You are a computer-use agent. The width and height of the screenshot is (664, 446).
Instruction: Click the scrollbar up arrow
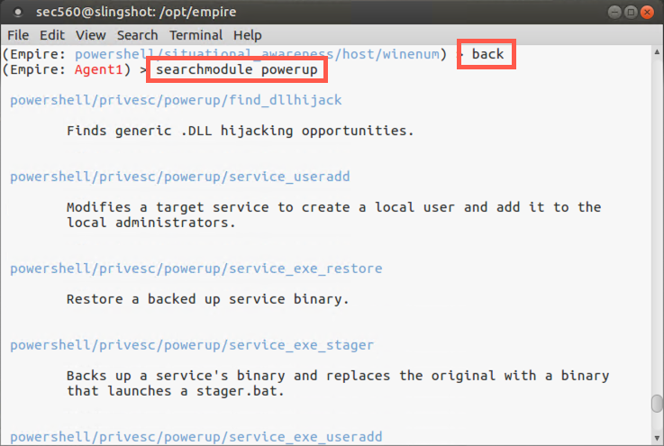[657, 51]
